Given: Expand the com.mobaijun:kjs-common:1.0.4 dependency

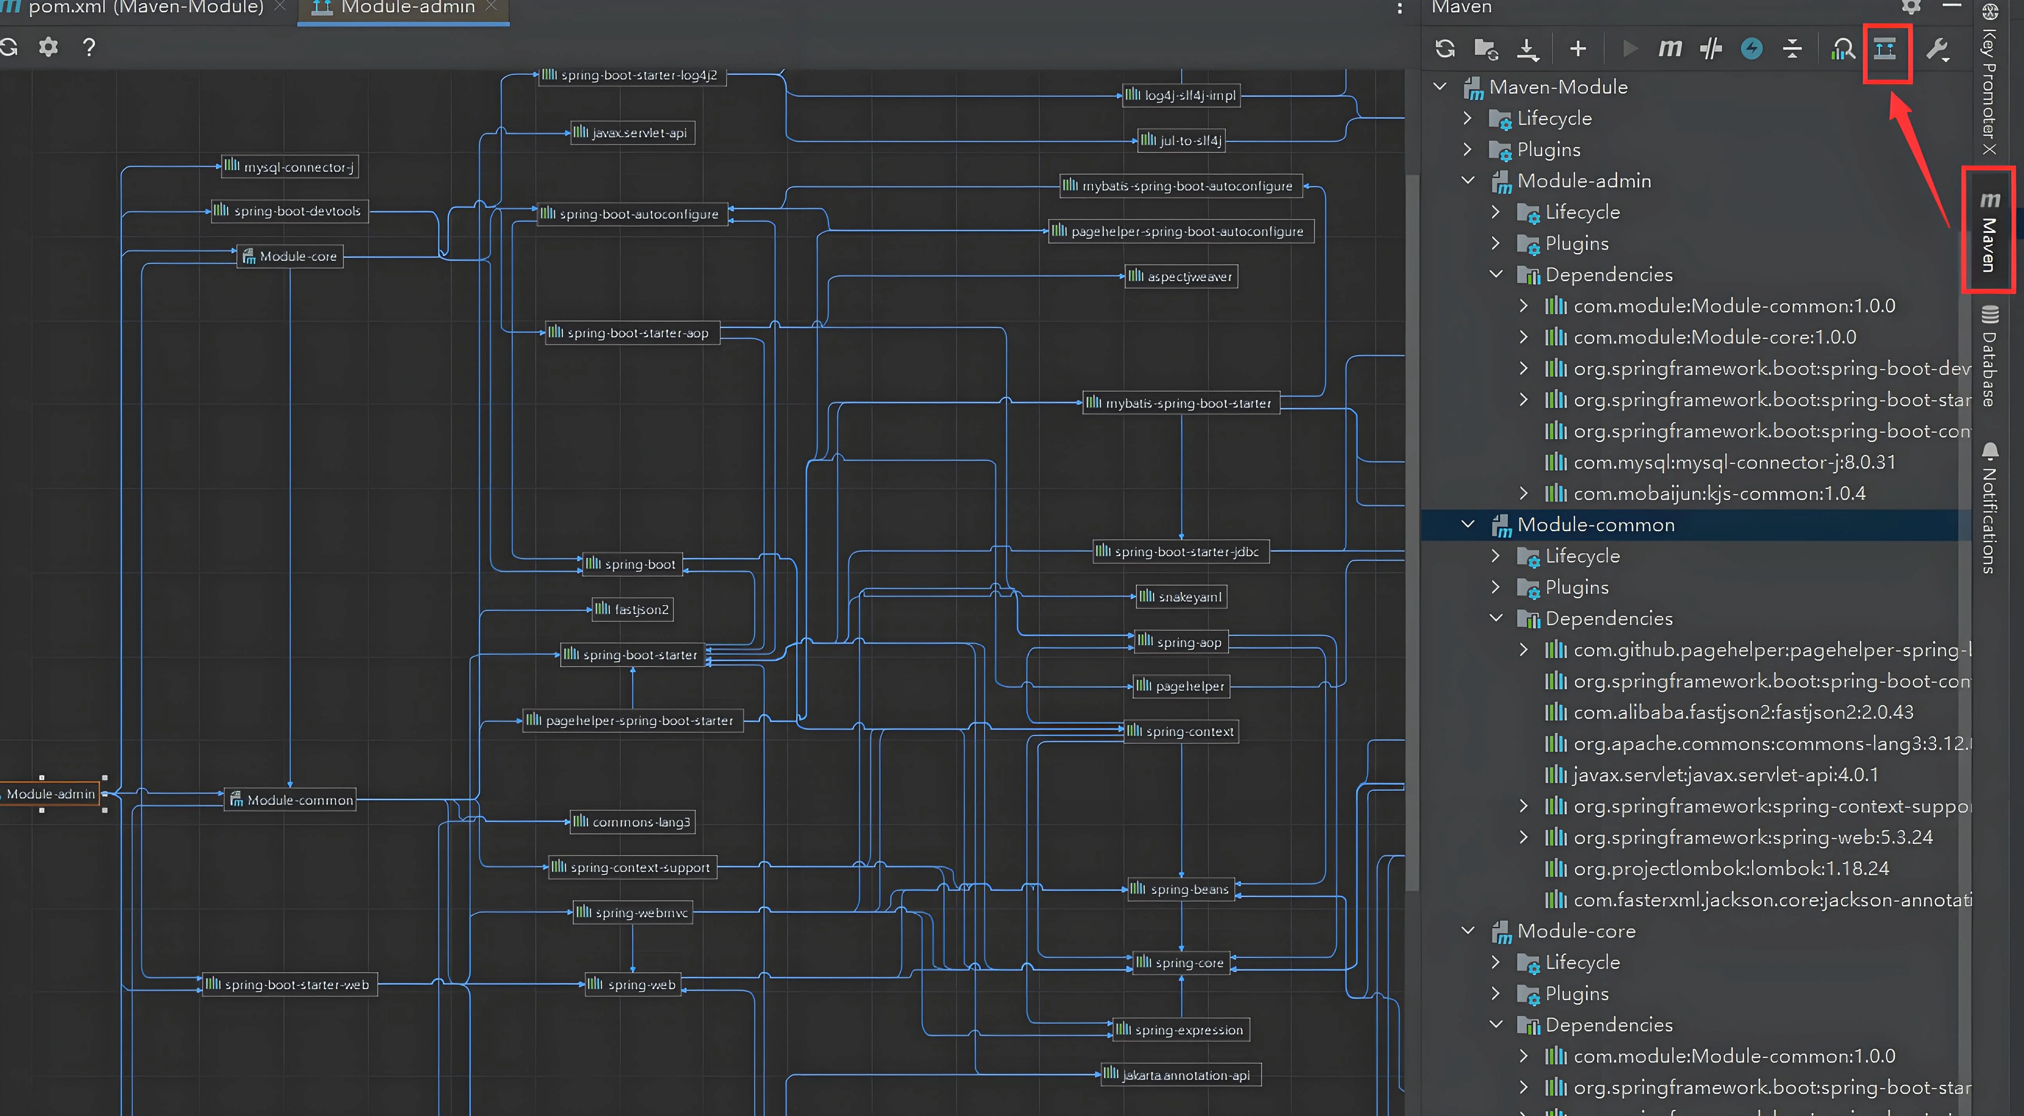Looking at the screenshot, I should click(x=1524, y=493).
